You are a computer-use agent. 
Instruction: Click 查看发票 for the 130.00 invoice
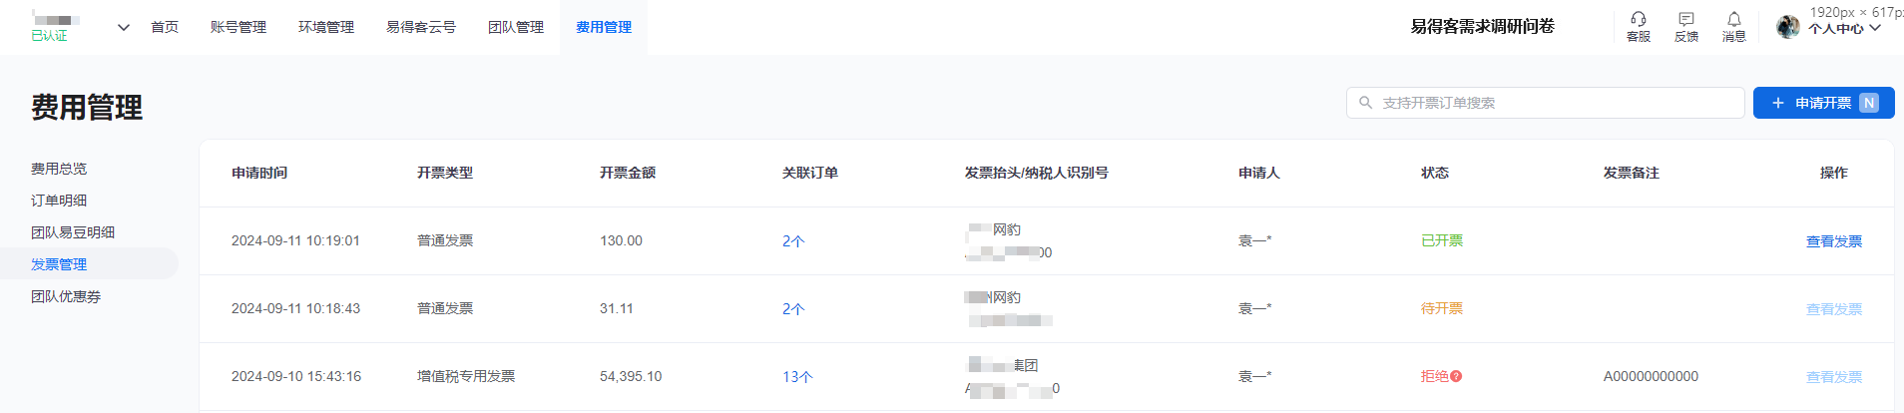point(1833,241)
